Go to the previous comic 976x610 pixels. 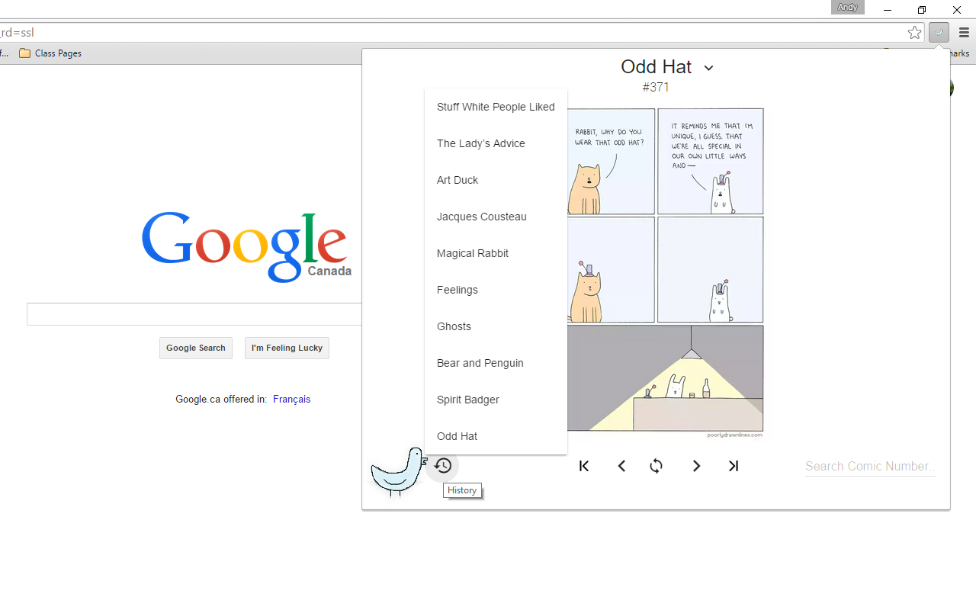[621, 466]
